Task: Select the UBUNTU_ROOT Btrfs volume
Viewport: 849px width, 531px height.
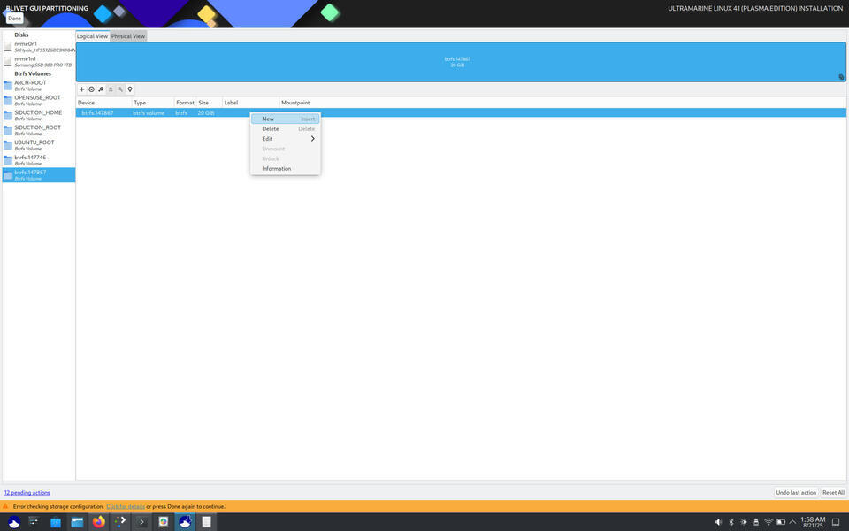Action: (39, 145)
